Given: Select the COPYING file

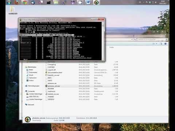Looking at the screenshot, I should 51,67.
